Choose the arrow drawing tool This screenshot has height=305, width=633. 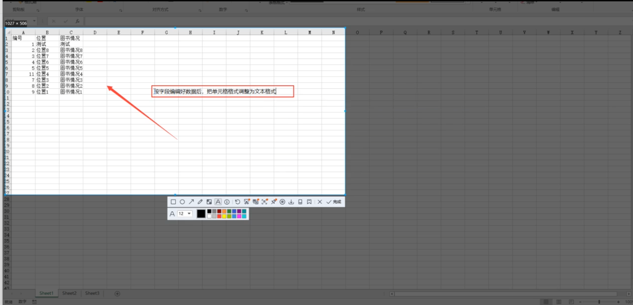(x=191, y=202)
